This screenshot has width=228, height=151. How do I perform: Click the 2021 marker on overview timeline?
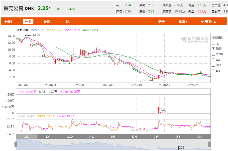tap(182, 148)
